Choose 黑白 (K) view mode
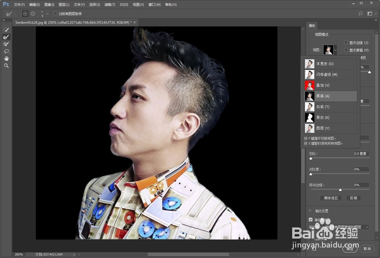This screenshot has width=380, height=258. point(330,117)
